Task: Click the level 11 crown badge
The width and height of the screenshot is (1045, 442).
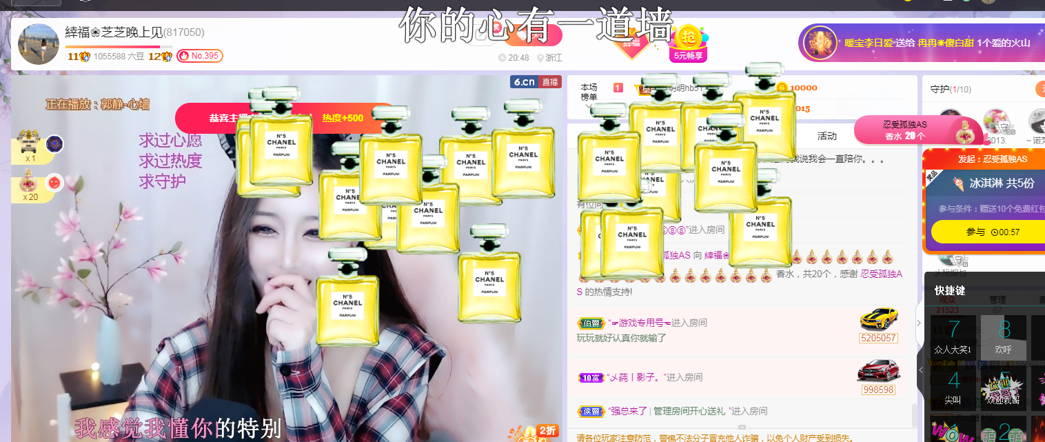Action: click(79, 57)
